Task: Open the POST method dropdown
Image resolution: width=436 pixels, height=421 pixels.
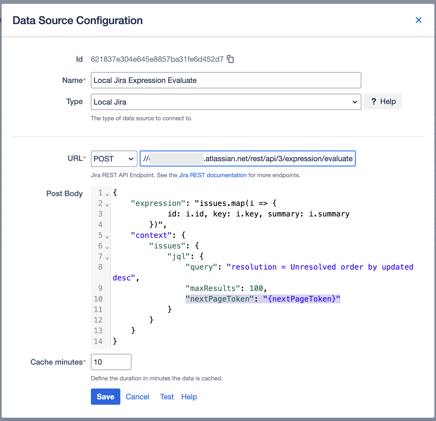Action: click(114, 159)
